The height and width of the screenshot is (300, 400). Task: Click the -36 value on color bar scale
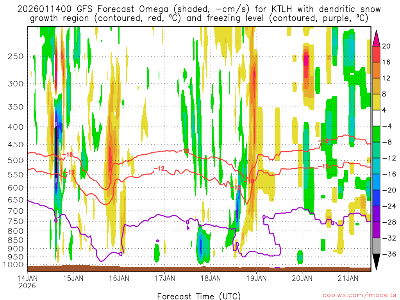(389, 254)
